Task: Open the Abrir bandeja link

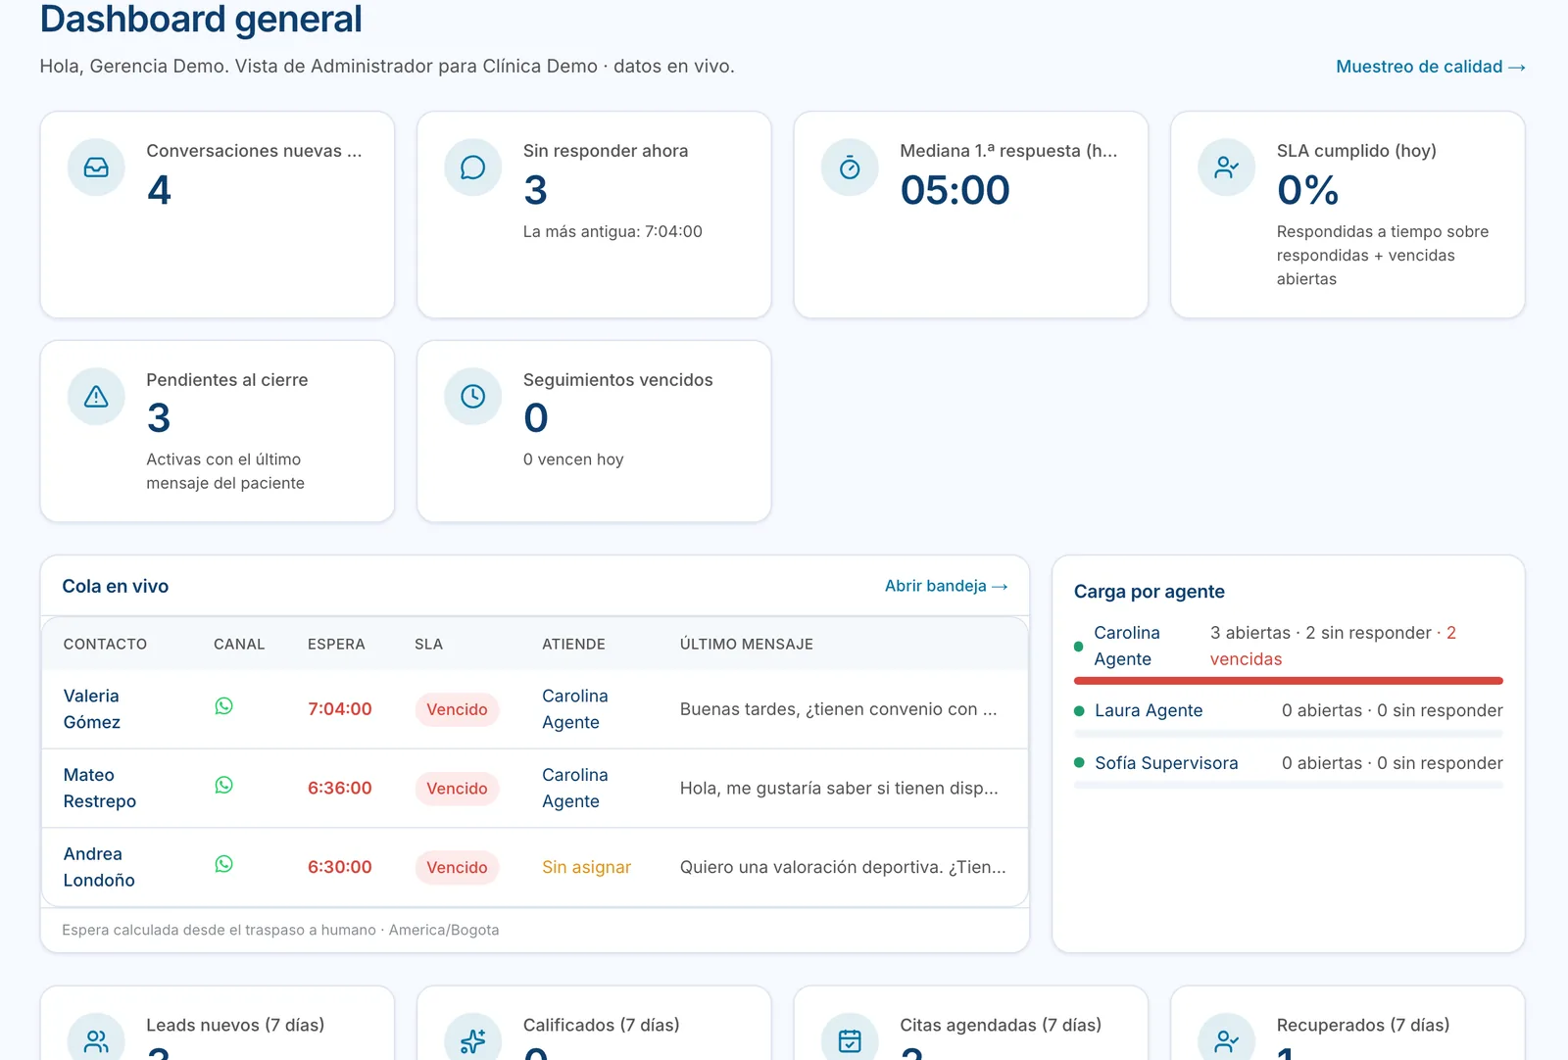Action: (947, 586)
